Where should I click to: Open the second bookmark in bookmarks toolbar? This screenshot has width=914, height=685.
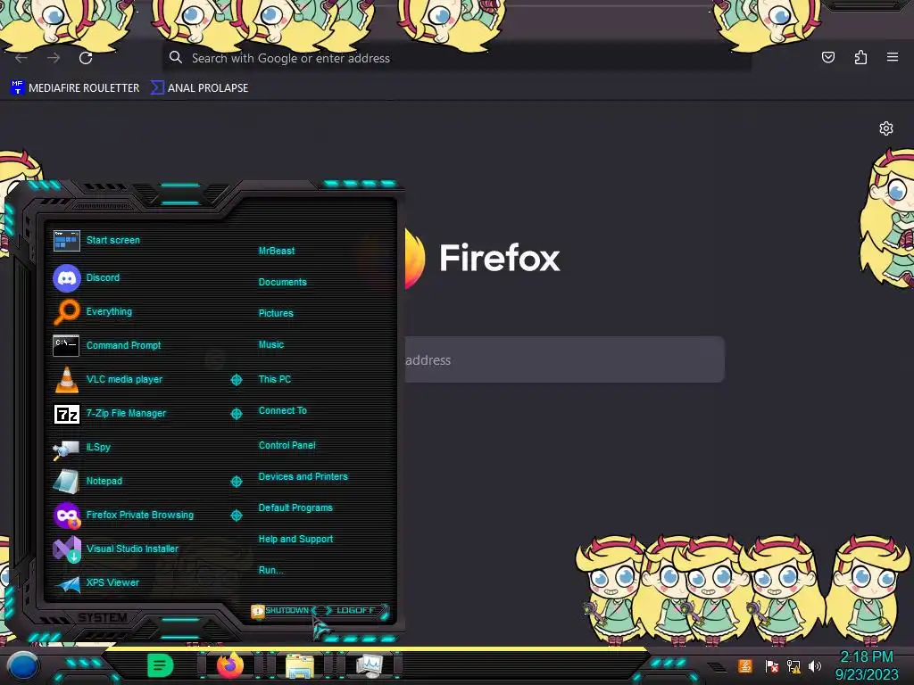click(x=199, y=88)
